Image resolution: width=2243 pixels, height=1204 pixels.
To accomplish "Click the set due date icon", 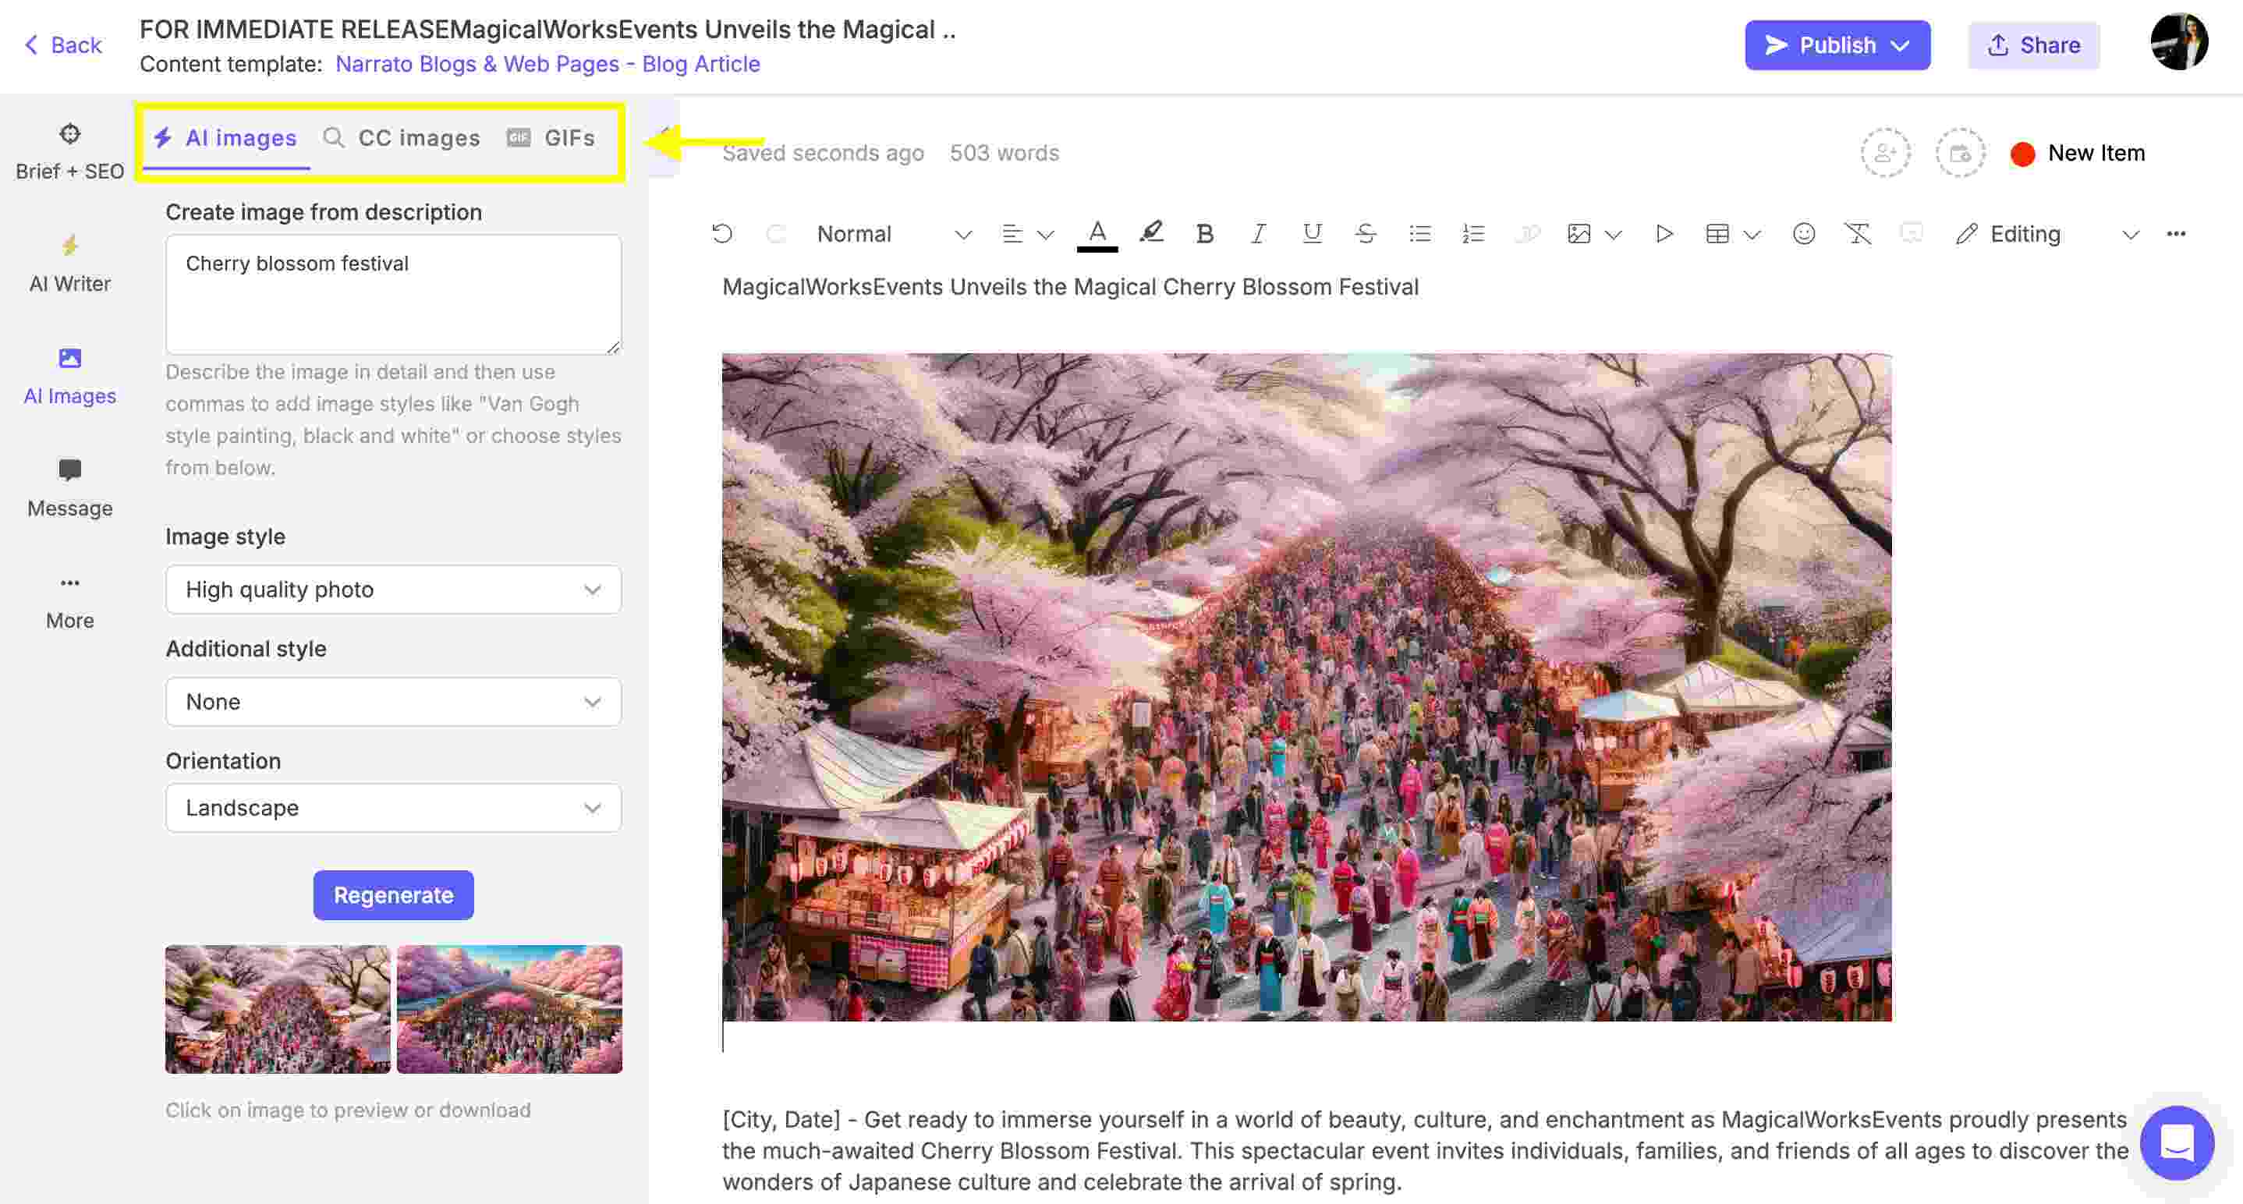I will [x=1960, y=153].
